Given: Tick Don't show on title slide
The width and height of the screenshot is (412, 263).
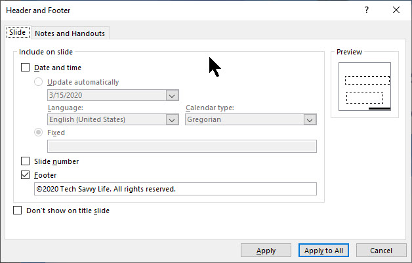Looking at the screenshot, I should (18, 211).
